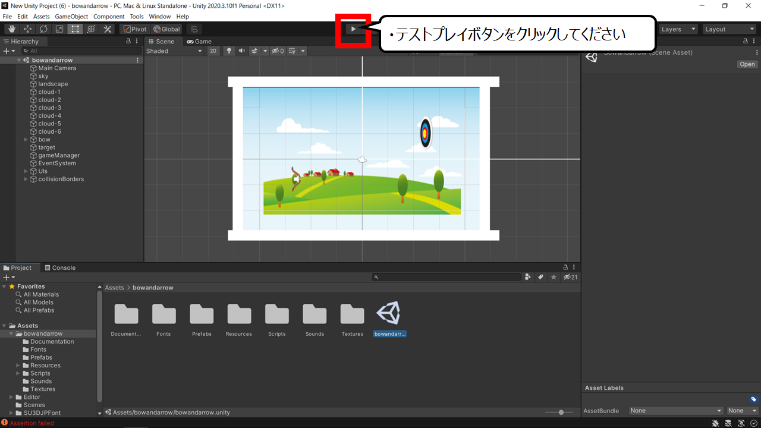The height and width of the screenshot is (428, 761).
Task: Select the Transform tool
Action: point(91,29)
